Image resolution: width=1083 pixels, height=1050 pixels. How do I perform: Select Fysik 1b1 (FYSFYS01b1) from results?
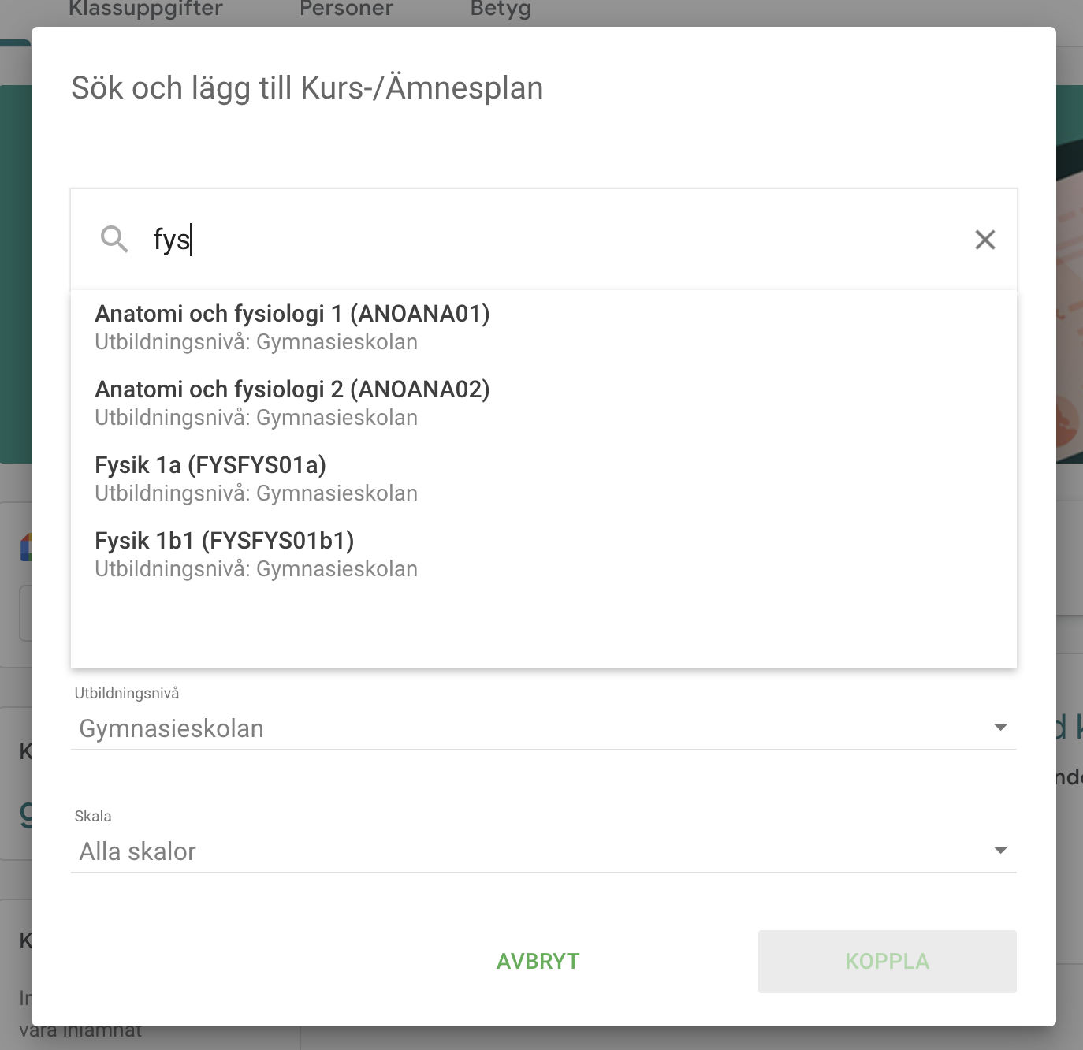(x=225, y=541)
